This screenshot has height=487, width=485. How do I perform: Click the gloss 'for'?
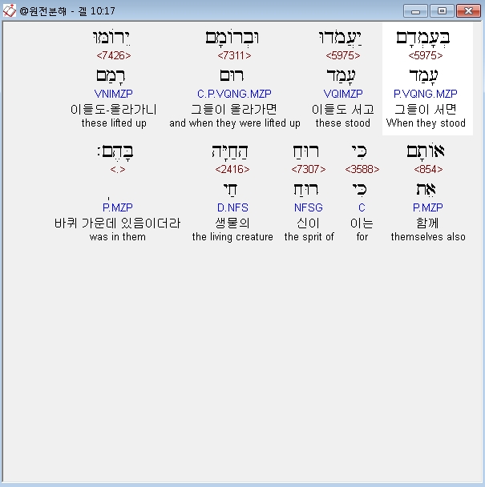362,236
